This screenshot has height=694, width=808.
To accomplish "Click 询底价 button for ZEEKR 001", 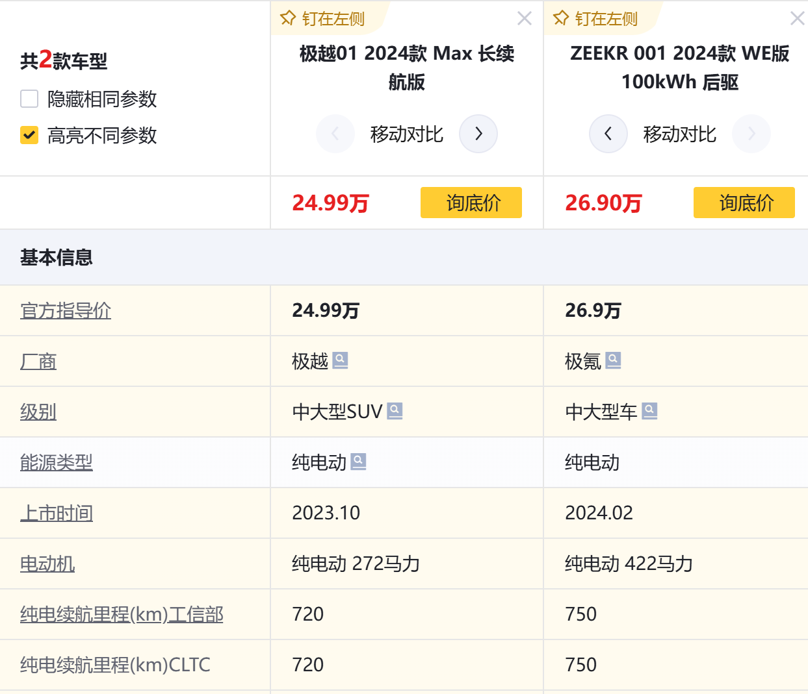I will tap(744, 203).
